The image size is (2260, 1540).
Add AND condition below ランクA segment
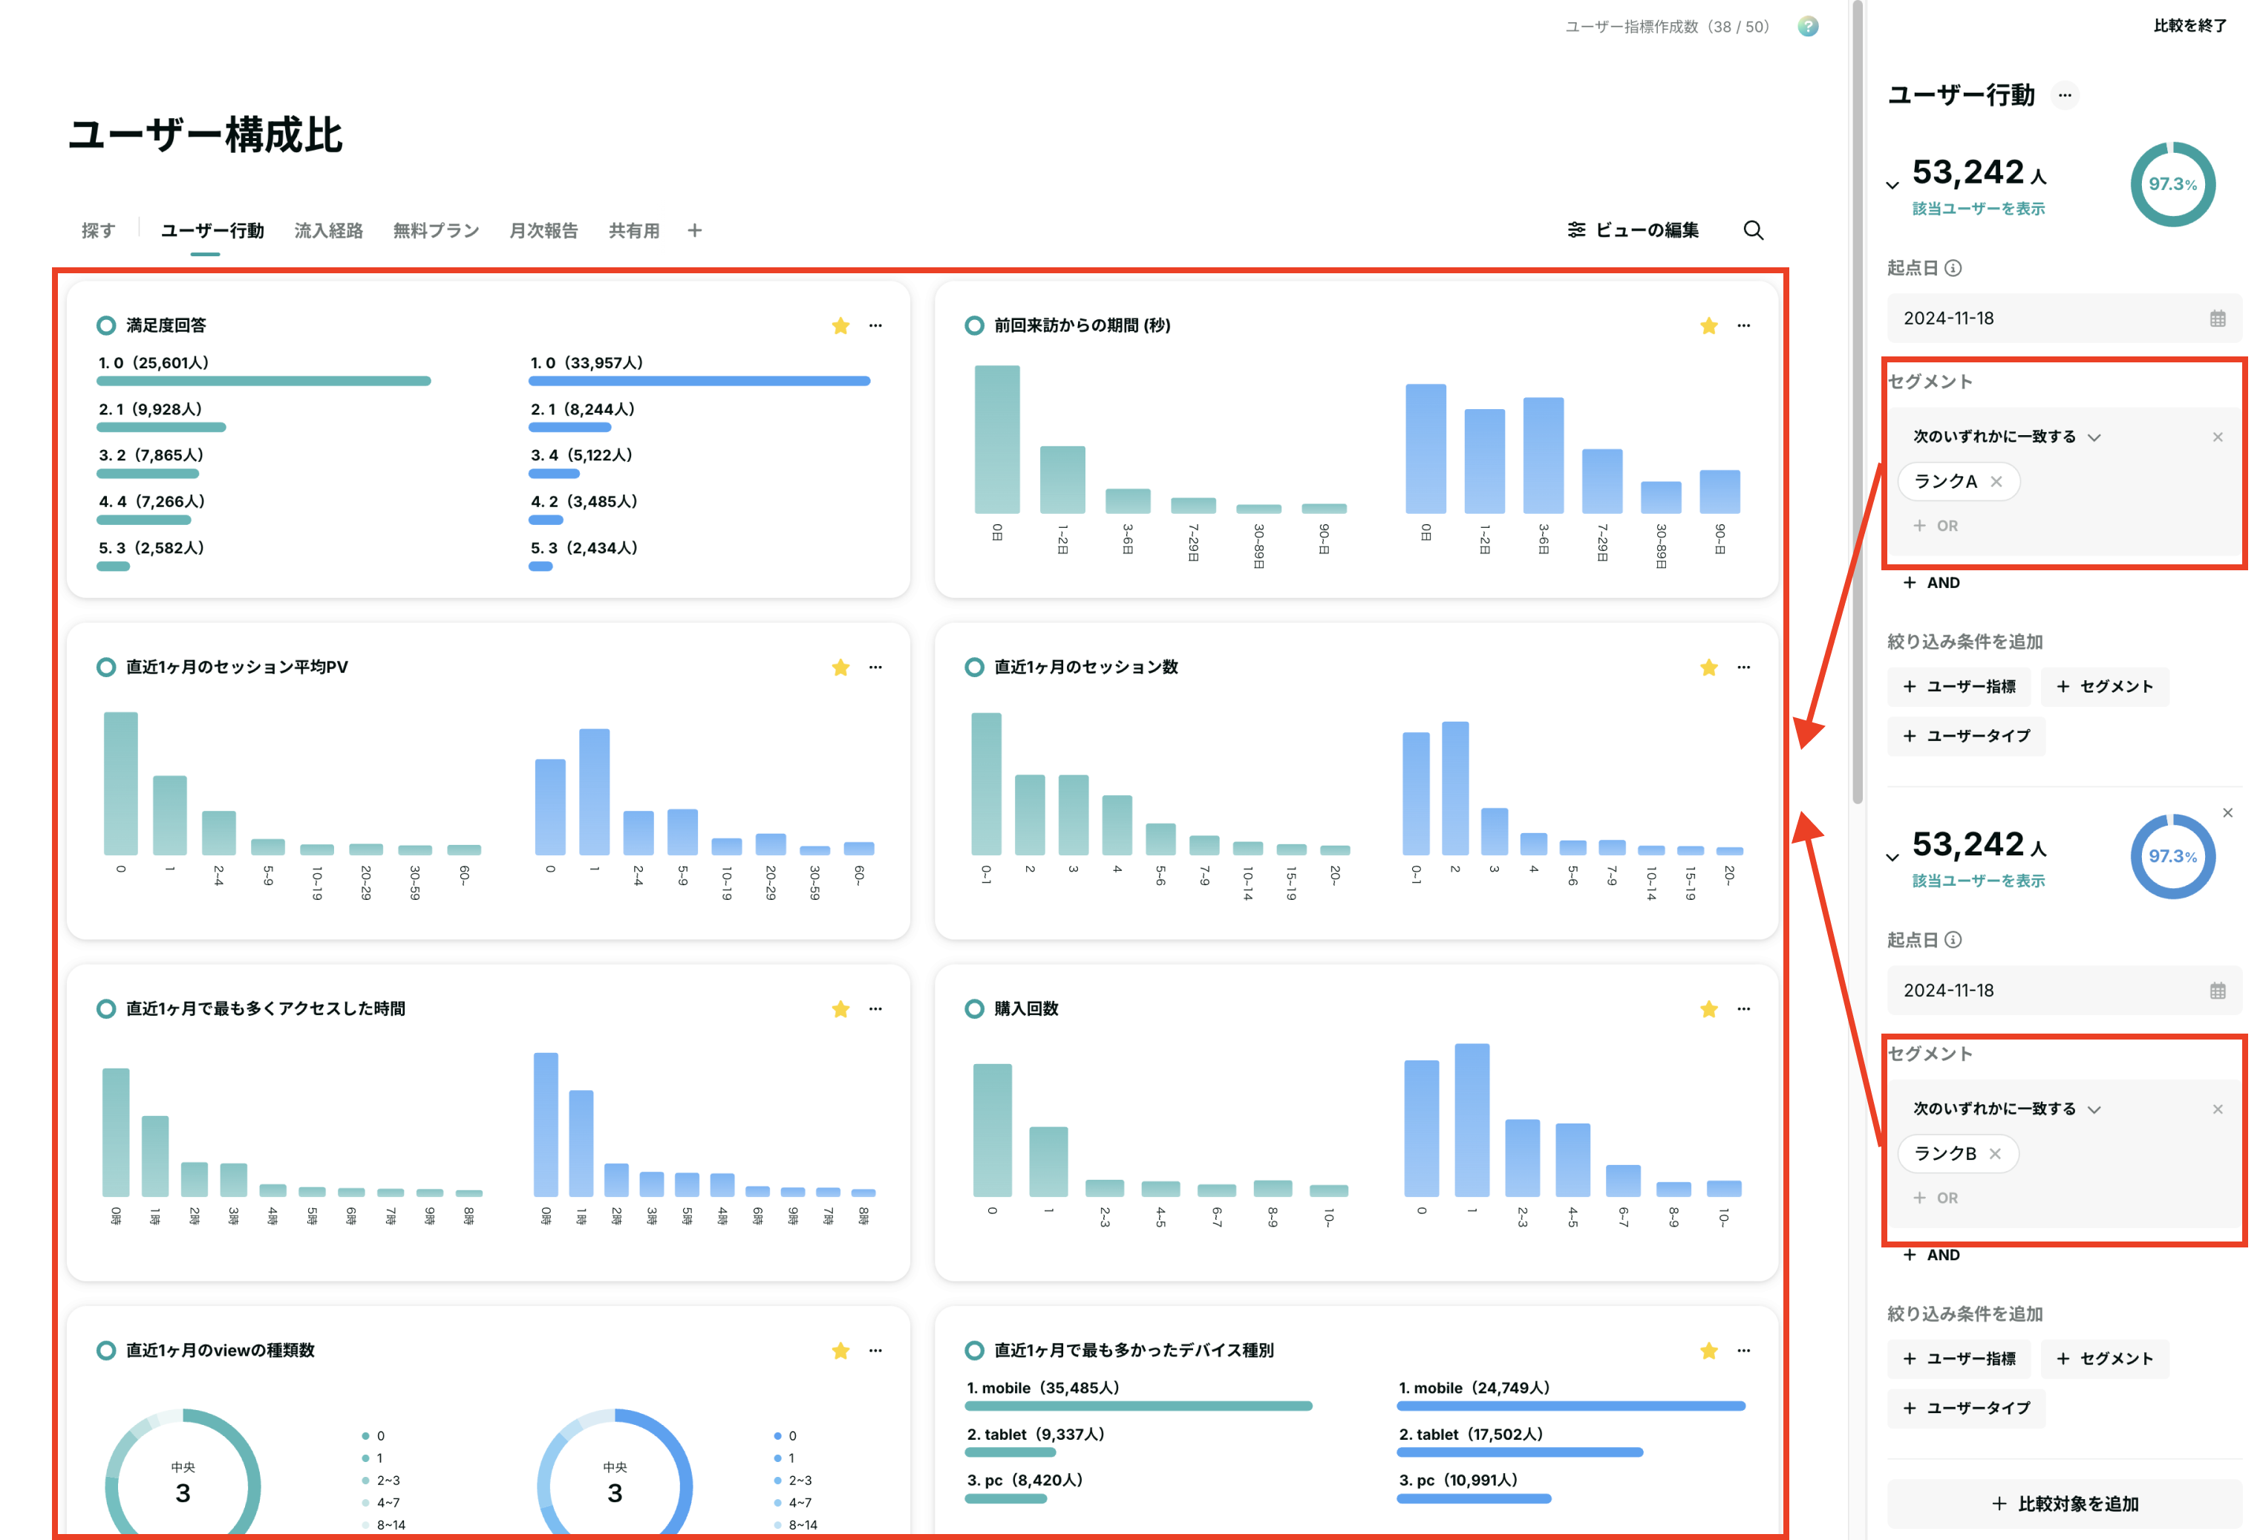pyautogui.click(x=1931, y=583)
